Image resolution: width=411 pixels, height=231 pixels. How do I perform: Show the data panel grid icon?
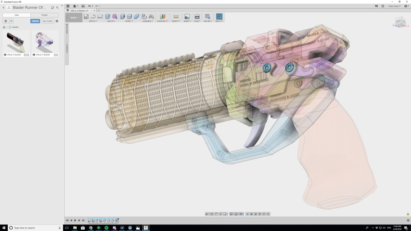click(68, 6)
